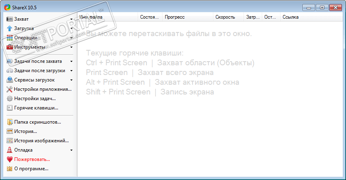Click the red Пожертвовать... link
Screen dimensions: 346x180
coord(32,159)
